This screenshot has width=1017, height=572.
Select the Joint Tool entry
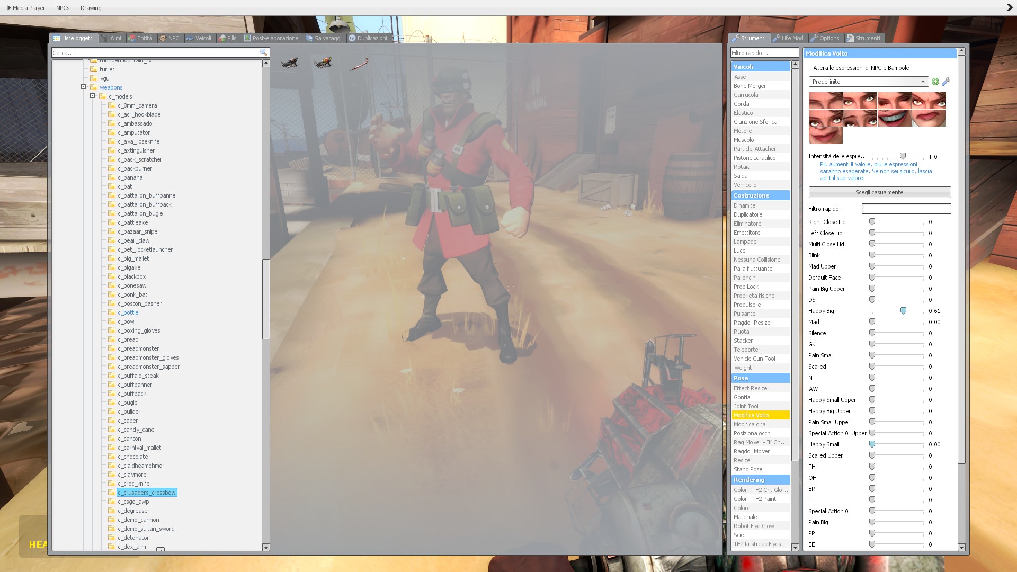point(746,406)
